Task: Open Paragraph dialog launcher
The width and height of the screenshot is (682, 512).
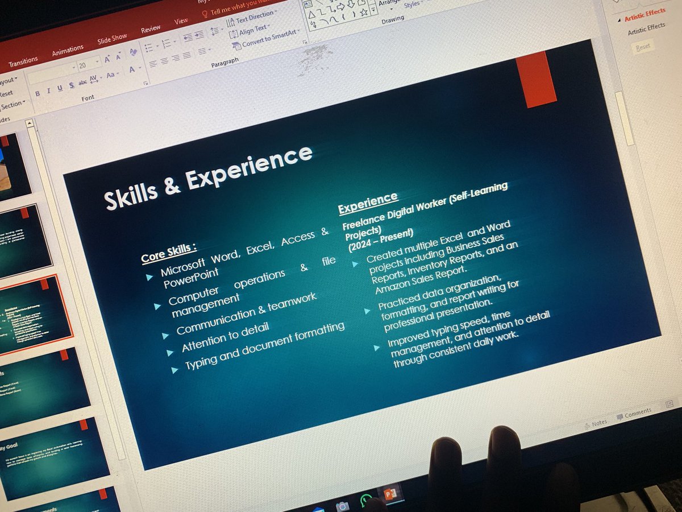Action: [x=305, y=42]
